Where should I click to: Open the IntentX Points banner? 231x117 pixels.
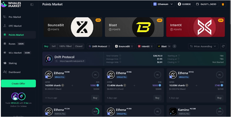(195, 27)
